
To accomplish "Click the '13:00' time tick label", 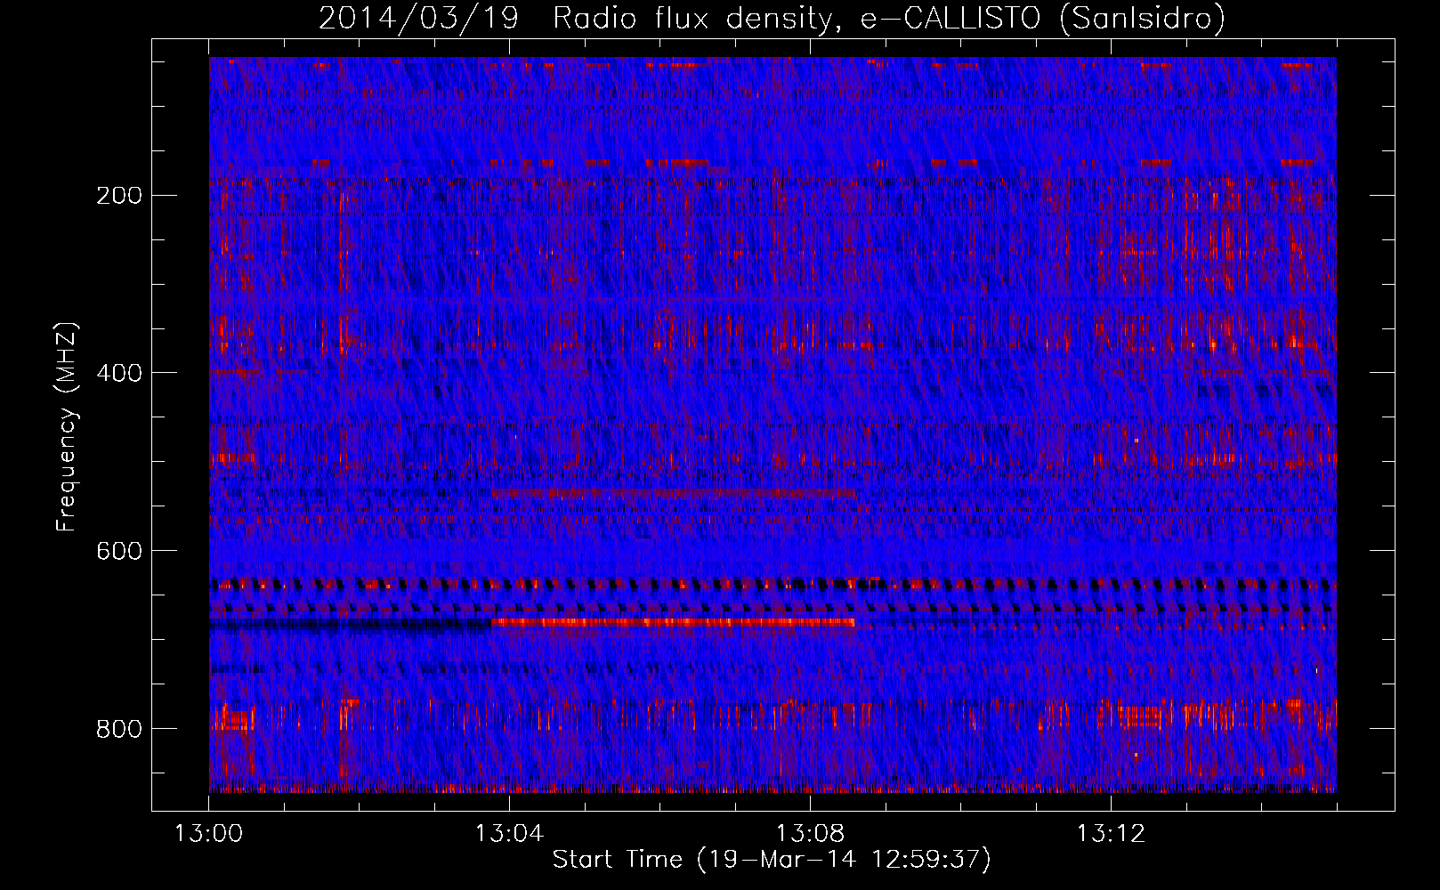I will coord(209,834).
